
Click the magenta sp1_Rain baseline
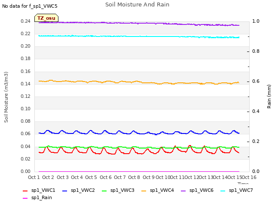click(x=139, y=171)
